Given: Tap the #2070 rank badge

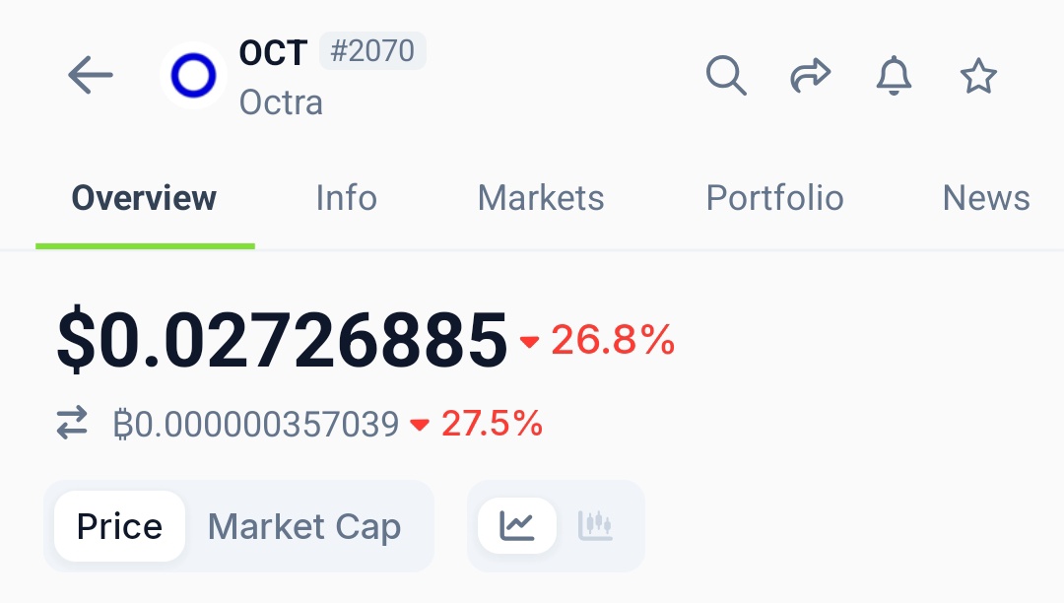Looking at the screenshot, I should pos(372,51).
